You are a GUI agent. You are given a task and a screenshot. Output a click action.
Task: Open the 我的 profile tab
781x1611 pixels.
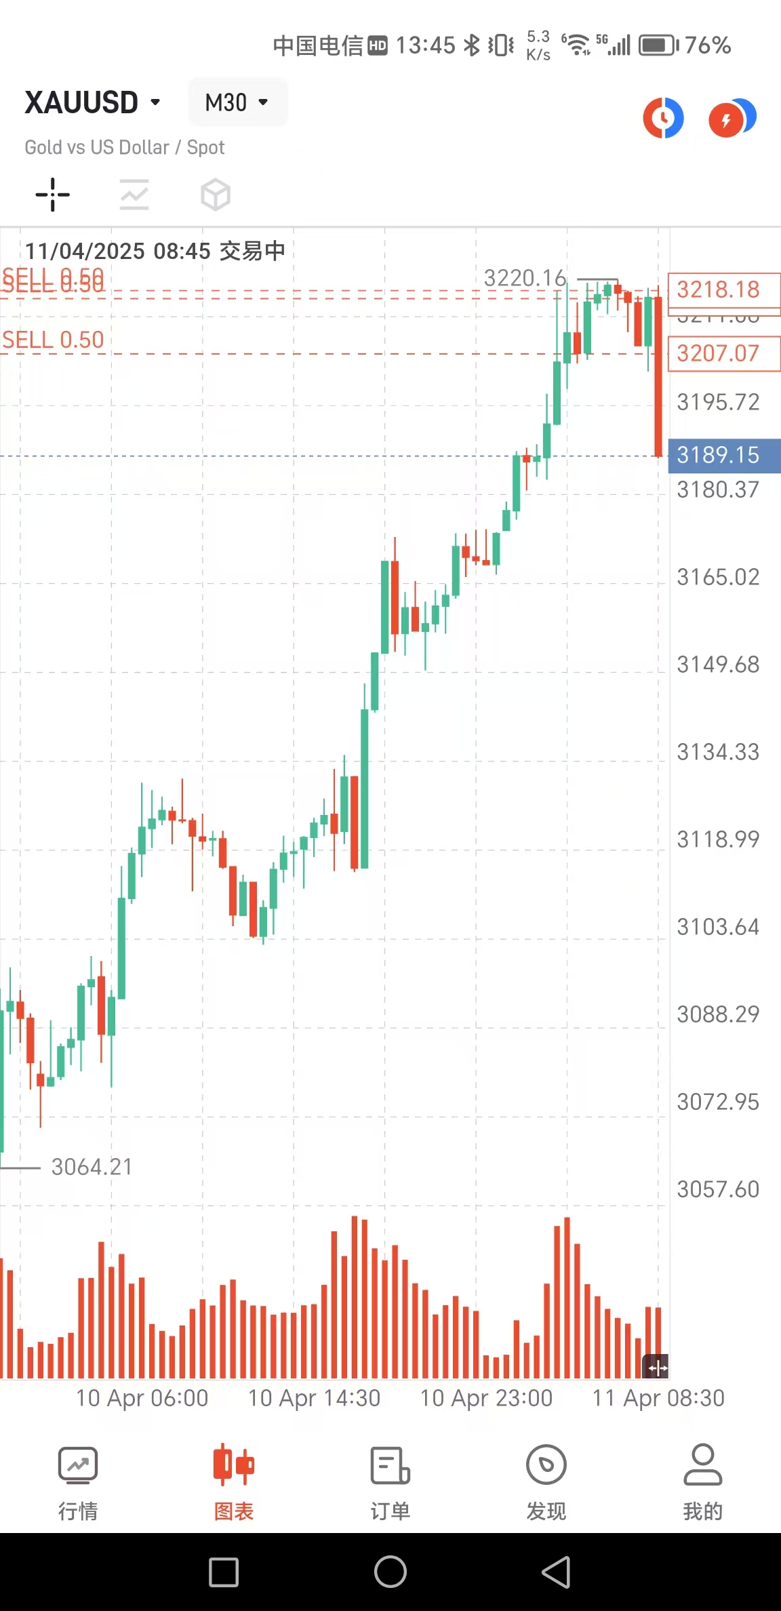pos(702,1483)
